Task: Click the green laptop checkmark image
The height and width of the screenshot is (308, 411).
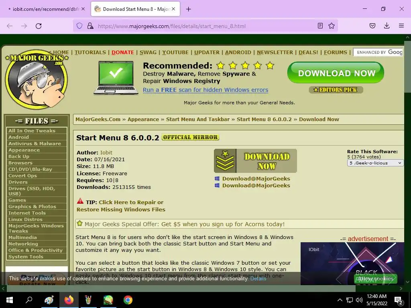Action: coord(116,78)
